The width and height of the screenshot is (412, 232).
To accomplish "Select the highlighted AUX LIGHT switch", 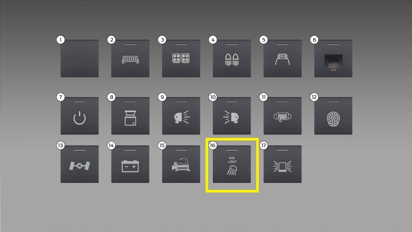I will [x=232, y=164].
